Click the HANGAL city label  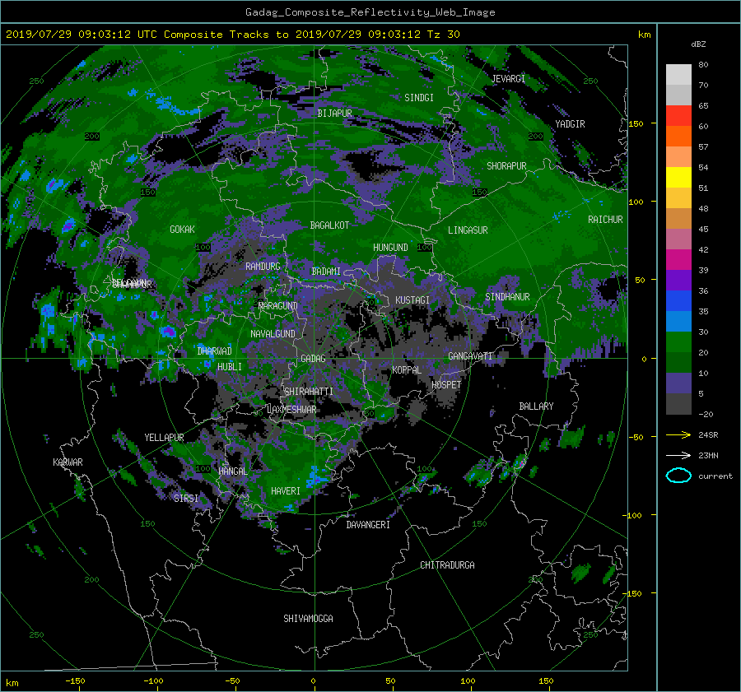233,471
